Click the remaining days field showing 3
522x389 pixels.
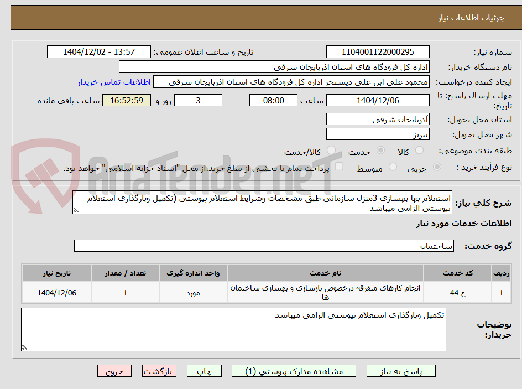198,100
